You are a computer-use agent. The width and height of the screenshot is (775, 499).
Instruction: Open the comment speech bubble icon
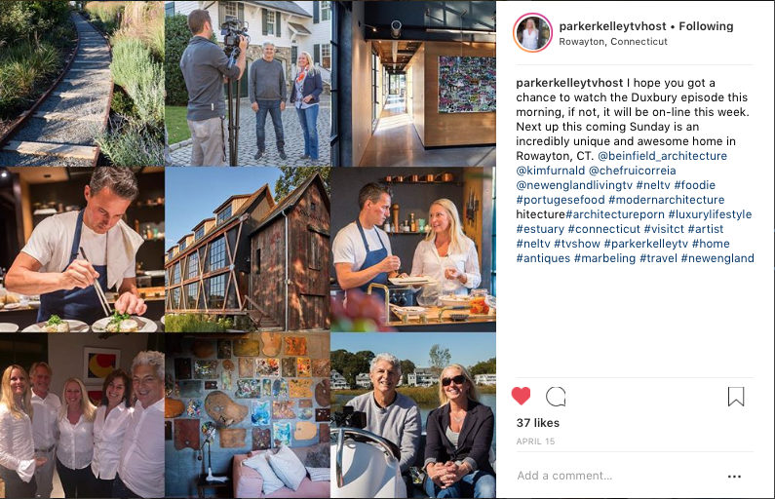(556, 397)
